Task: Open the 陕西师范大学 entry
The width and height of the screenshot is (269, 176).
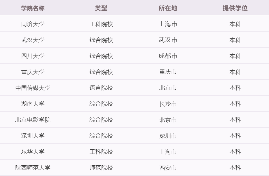Action: click(x=33, y=168)
